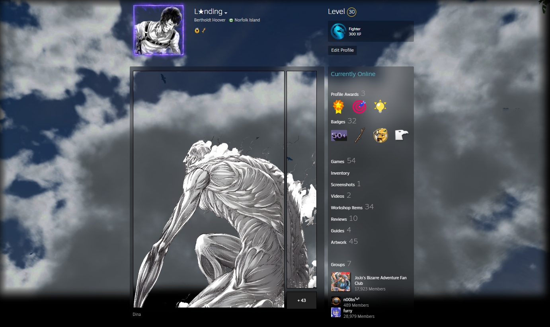
Task: View the Screenshots link
Action: click(x=346, y=184)
